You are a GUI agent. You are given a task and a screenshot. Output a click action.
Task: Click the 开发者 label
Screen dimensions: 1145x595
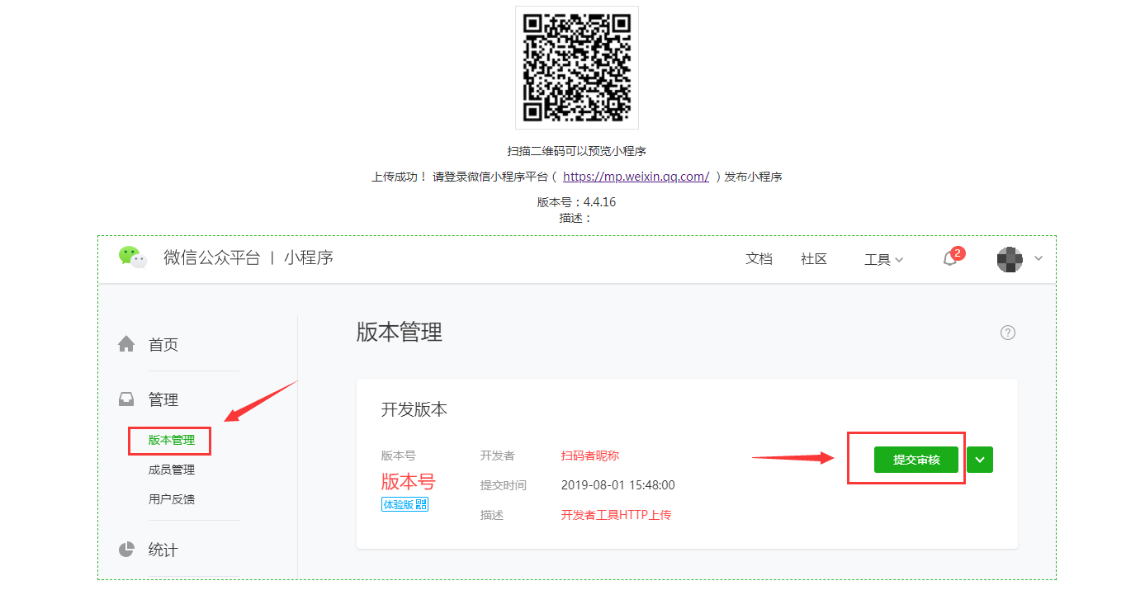[497, 456]
